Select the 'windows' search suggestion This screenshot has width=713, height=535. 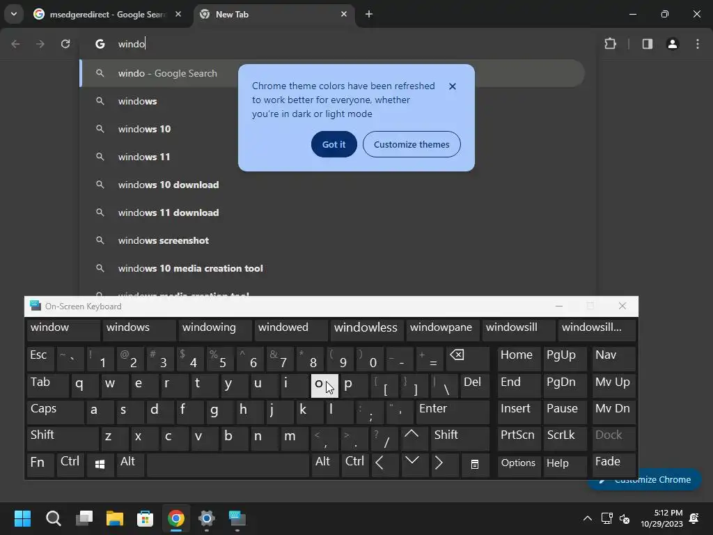coord(332,101)
